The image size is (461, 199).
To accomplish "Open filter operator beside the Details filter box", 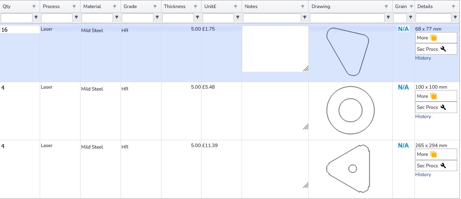I will click(x=455, y=17).
